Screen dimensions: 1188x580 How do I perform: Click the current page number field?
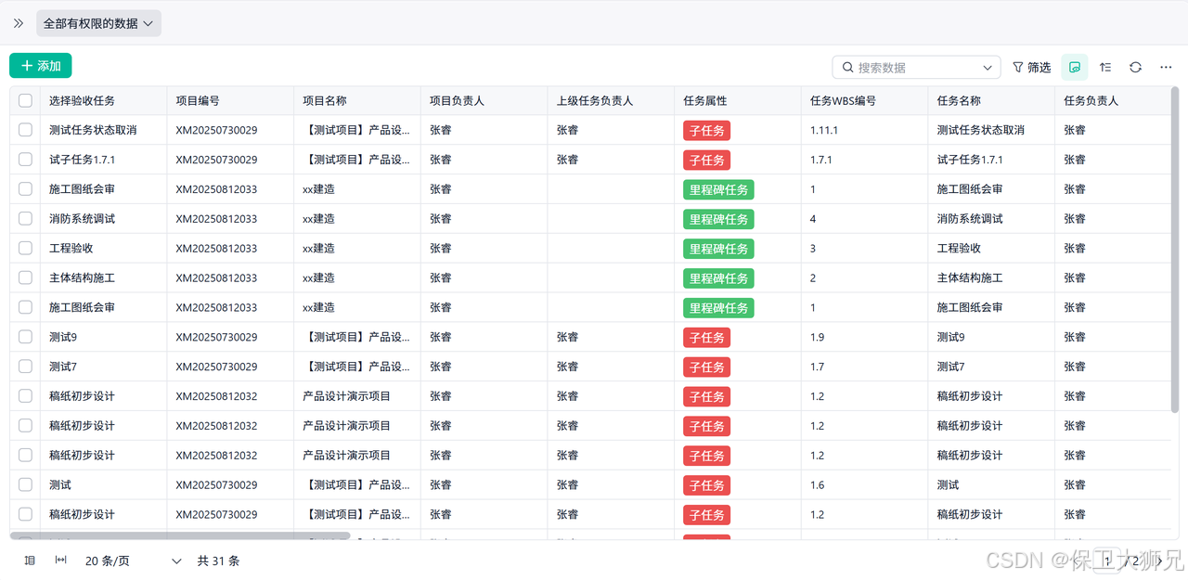[x=1108, y=561]
